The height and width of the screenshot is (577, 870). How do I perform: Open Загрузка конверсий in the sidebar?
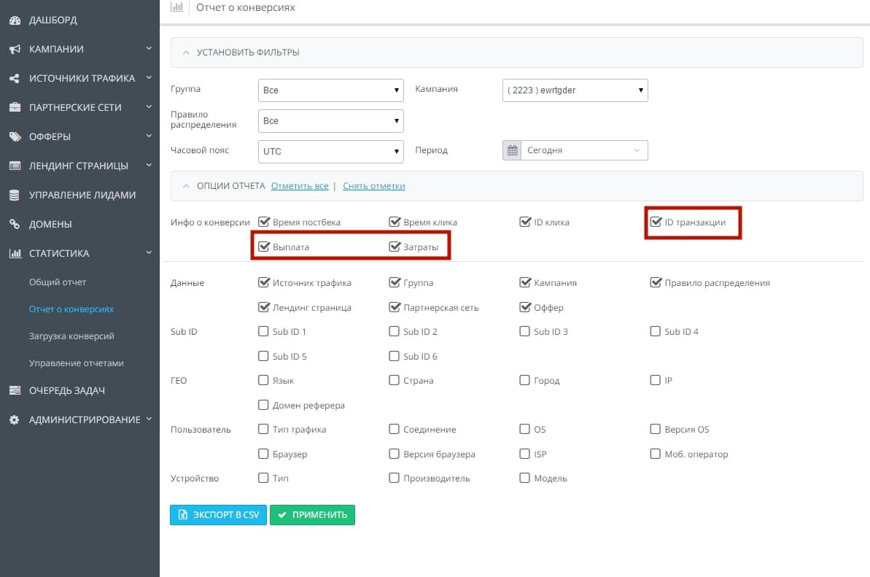[x=71, y=336]
